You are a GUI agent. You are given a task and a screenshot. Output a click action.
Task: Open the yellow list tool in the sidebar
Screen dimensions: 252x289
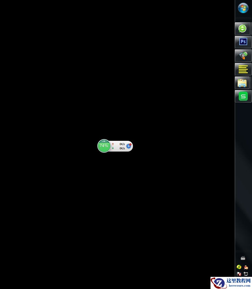pos(243,69)
